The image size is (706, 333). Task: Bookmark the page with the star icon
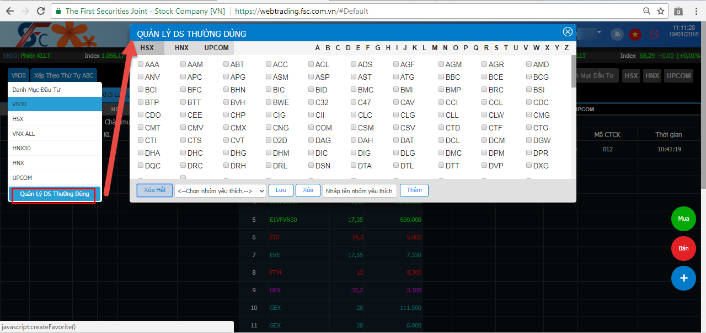pos(661,11)
